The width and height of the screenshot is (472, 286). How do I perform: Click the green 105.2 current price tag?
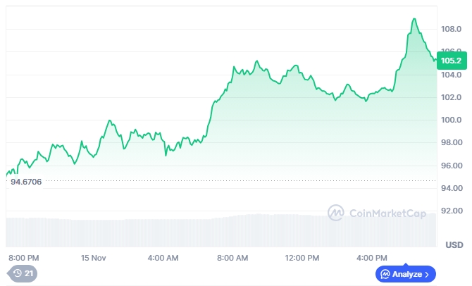450,60
